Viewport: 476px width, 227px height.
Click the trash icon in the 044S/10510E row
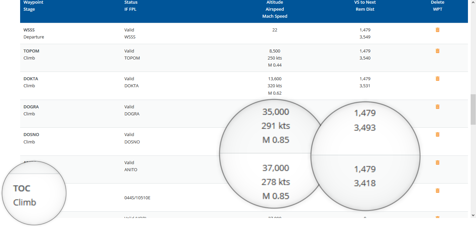437,191
